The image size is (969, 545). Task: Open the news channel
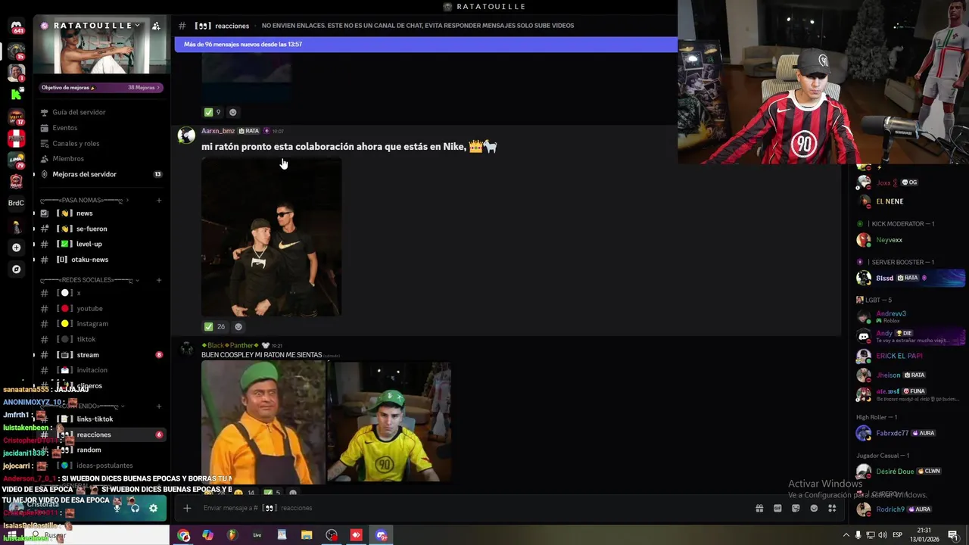tap(100, 213)
